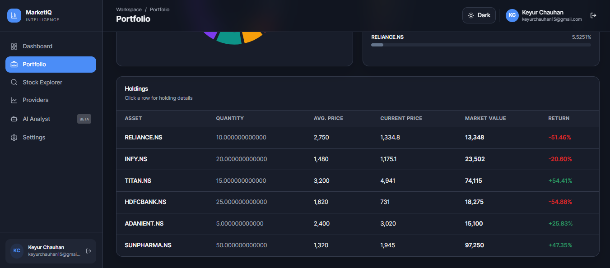The width and height of the screenshot is (610, 268).
Task: Click the orange pie chart slice
Action: (x=251, y=37)
